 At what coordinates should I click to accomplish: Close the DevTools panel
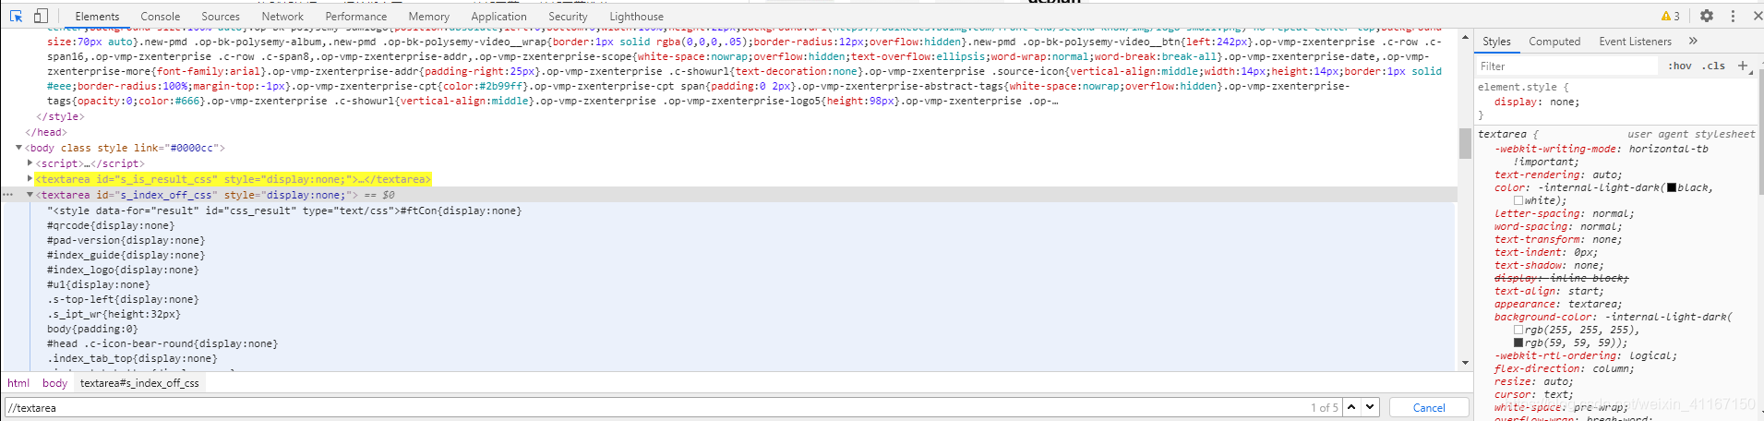[x=1757, y=16]
